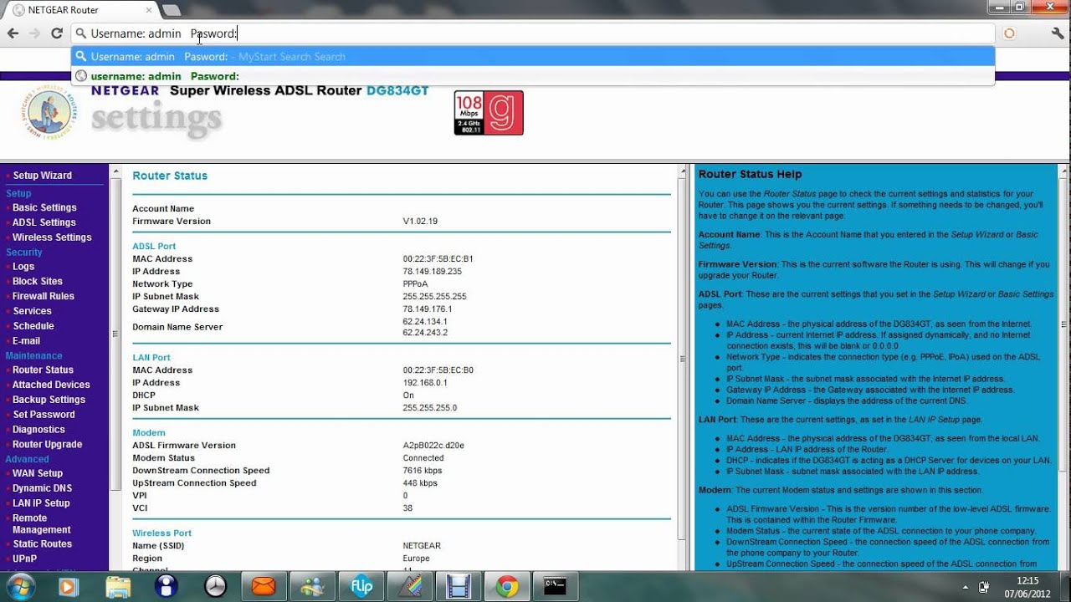Screen dimensions: 1071x602
Task: Click the Router Status Help heading
Action: pyautogui.click(x=750, y=175)
